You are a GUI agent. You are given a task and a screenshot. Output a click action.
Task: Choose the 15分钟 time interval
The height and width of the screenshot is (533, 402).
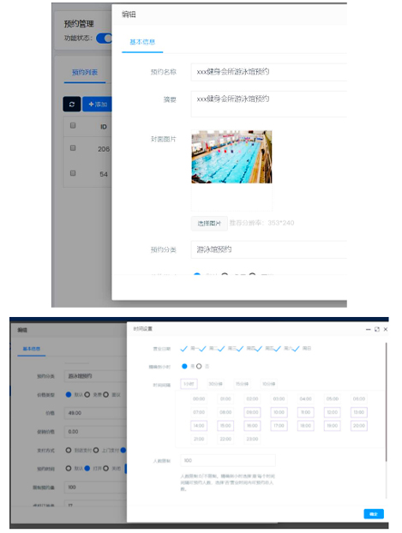tap(242, 384)
